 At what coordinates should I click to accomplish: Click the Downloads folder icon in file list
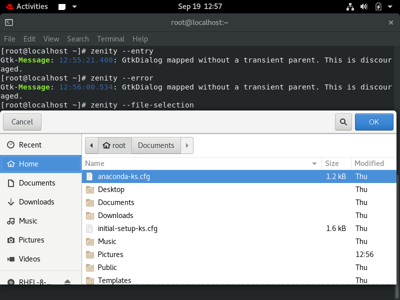[x=90, y=215]
